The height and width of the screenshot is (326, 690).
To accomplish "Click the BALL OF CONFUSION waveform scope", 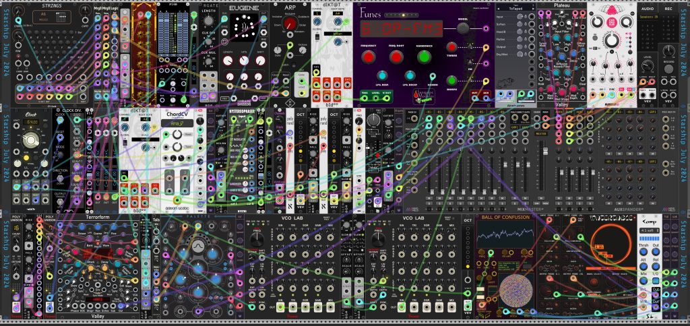I will (505, 235).
